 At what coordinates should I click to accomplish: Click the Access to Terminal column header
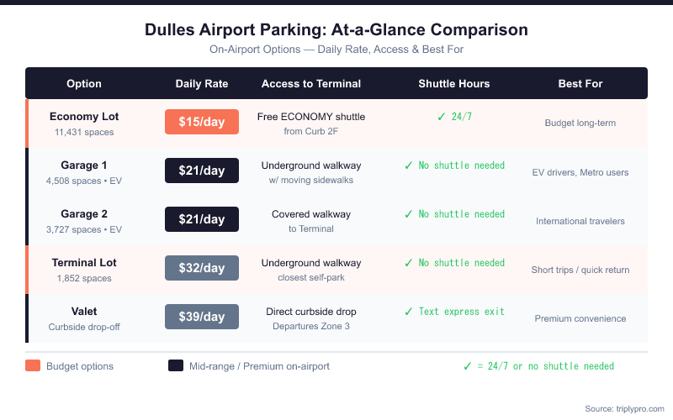[x=311, y=83]
